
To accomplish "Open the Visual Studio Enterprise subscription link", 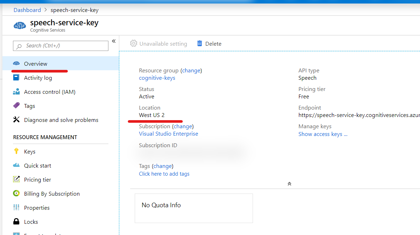I will 168,133.
